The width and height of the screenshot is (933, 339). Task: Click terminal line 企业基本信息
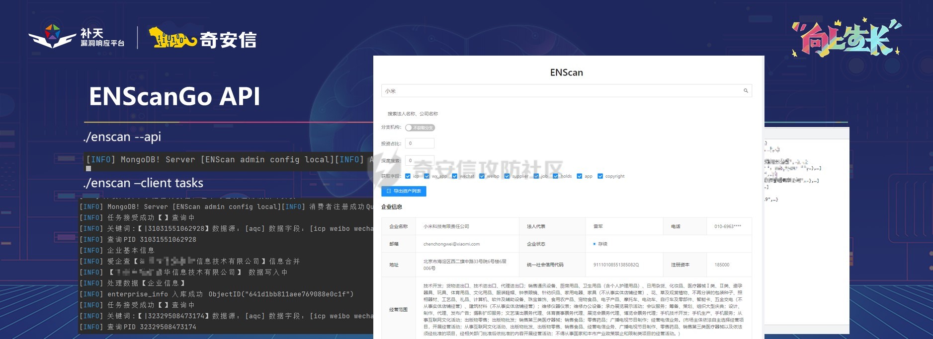coord(117,251)
